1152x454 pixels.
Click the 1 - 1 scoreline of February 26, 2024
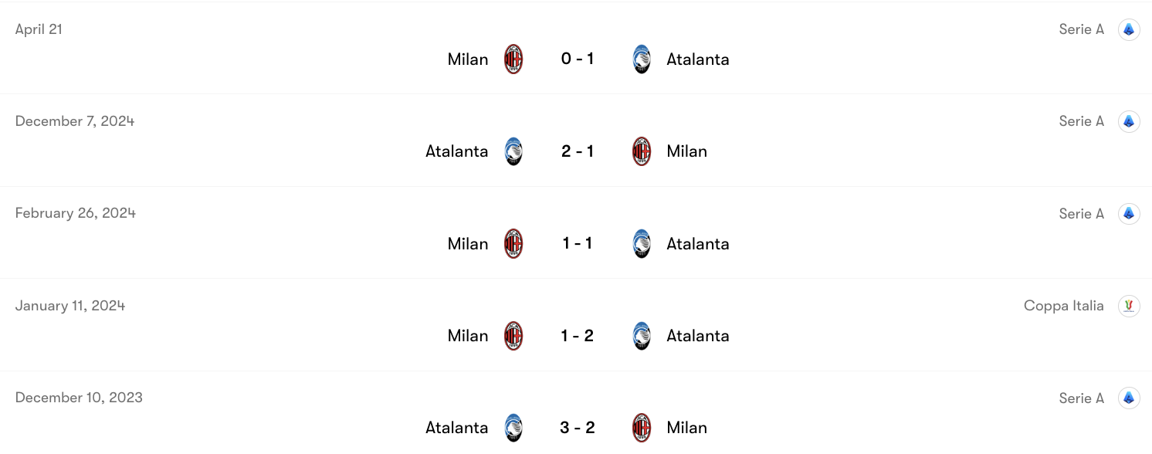[577, 243]
